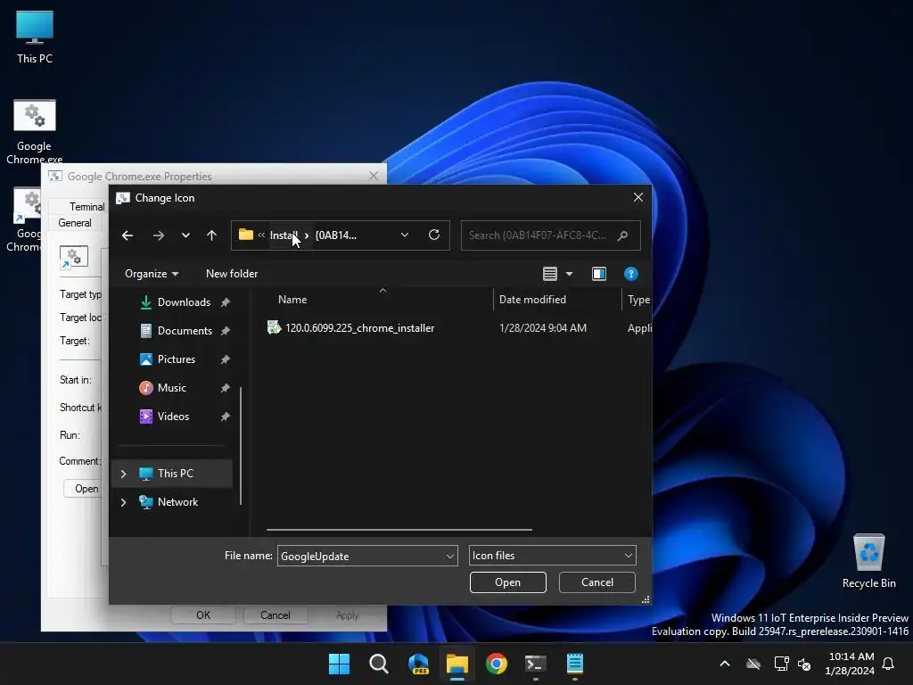The width and height of the screenshot is (913, 685).
Task: Sort by the Name column header
Action: point(292,300)
